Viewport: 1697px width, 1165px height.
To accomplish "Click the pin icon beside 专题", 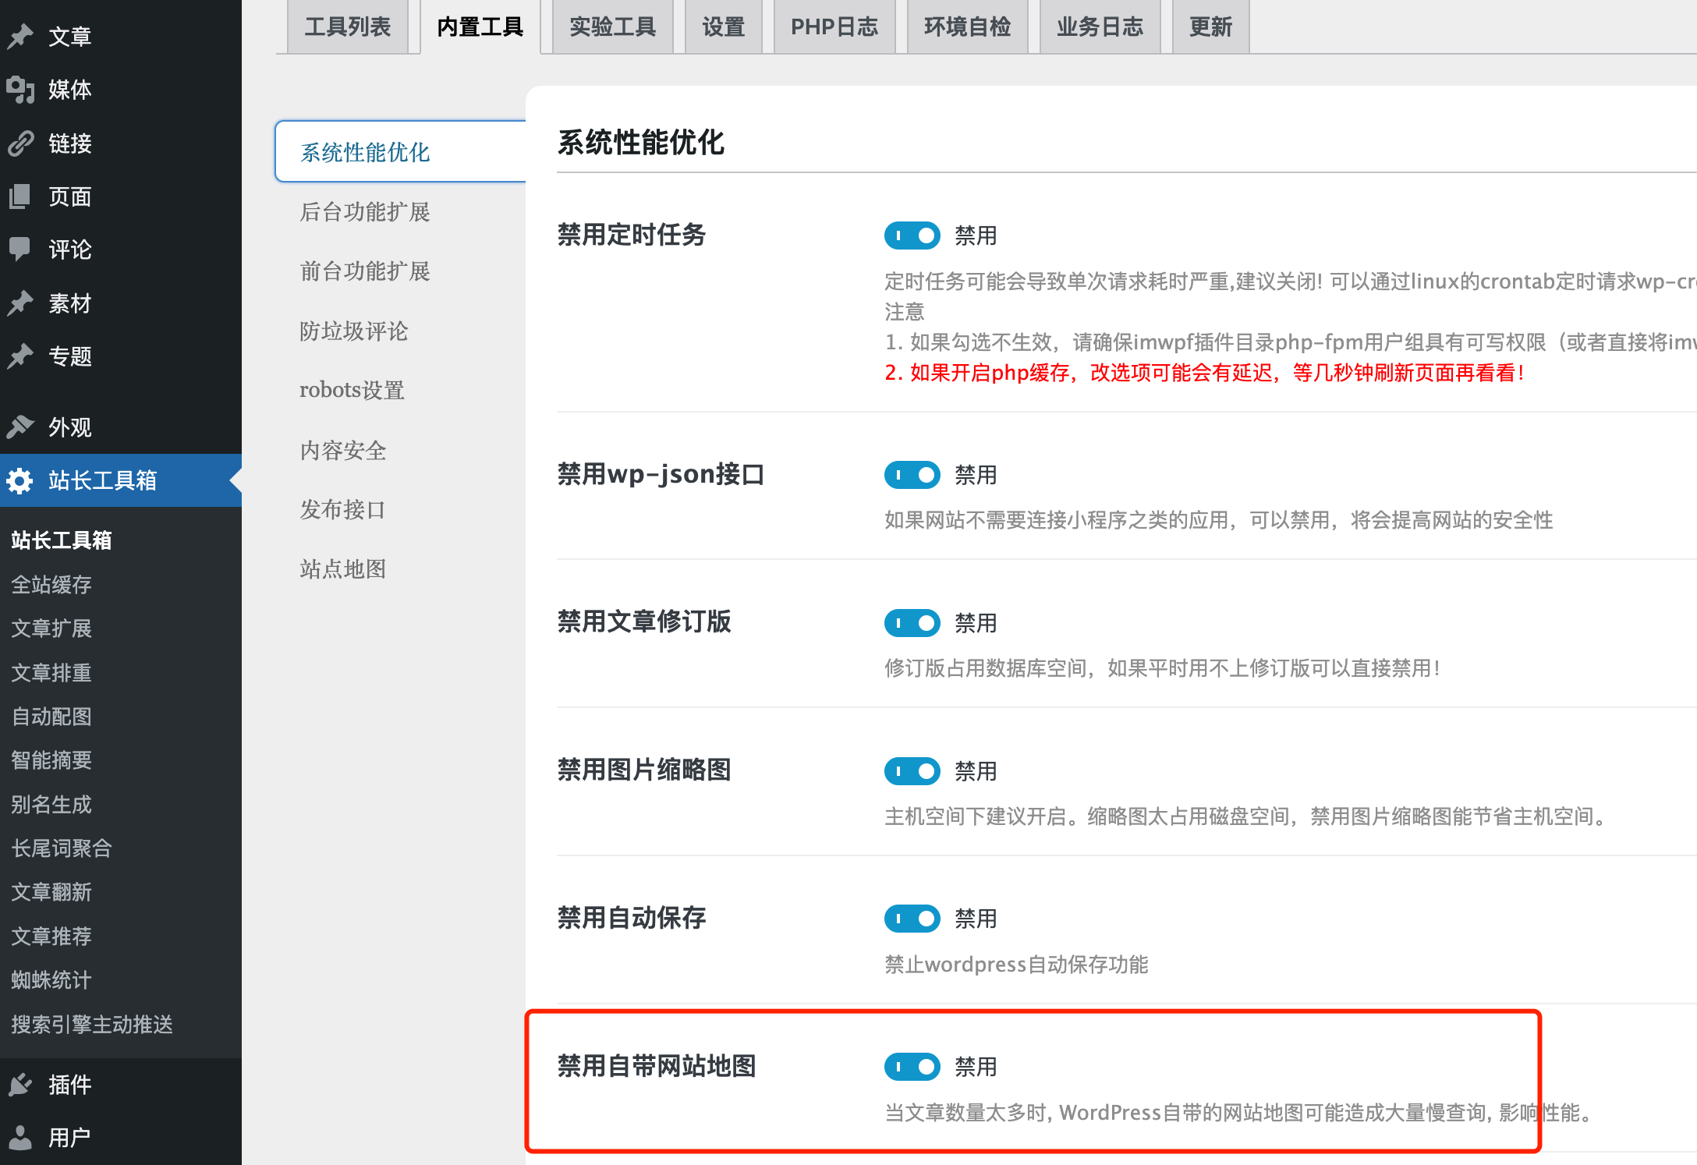I will [x=20, y=356].
